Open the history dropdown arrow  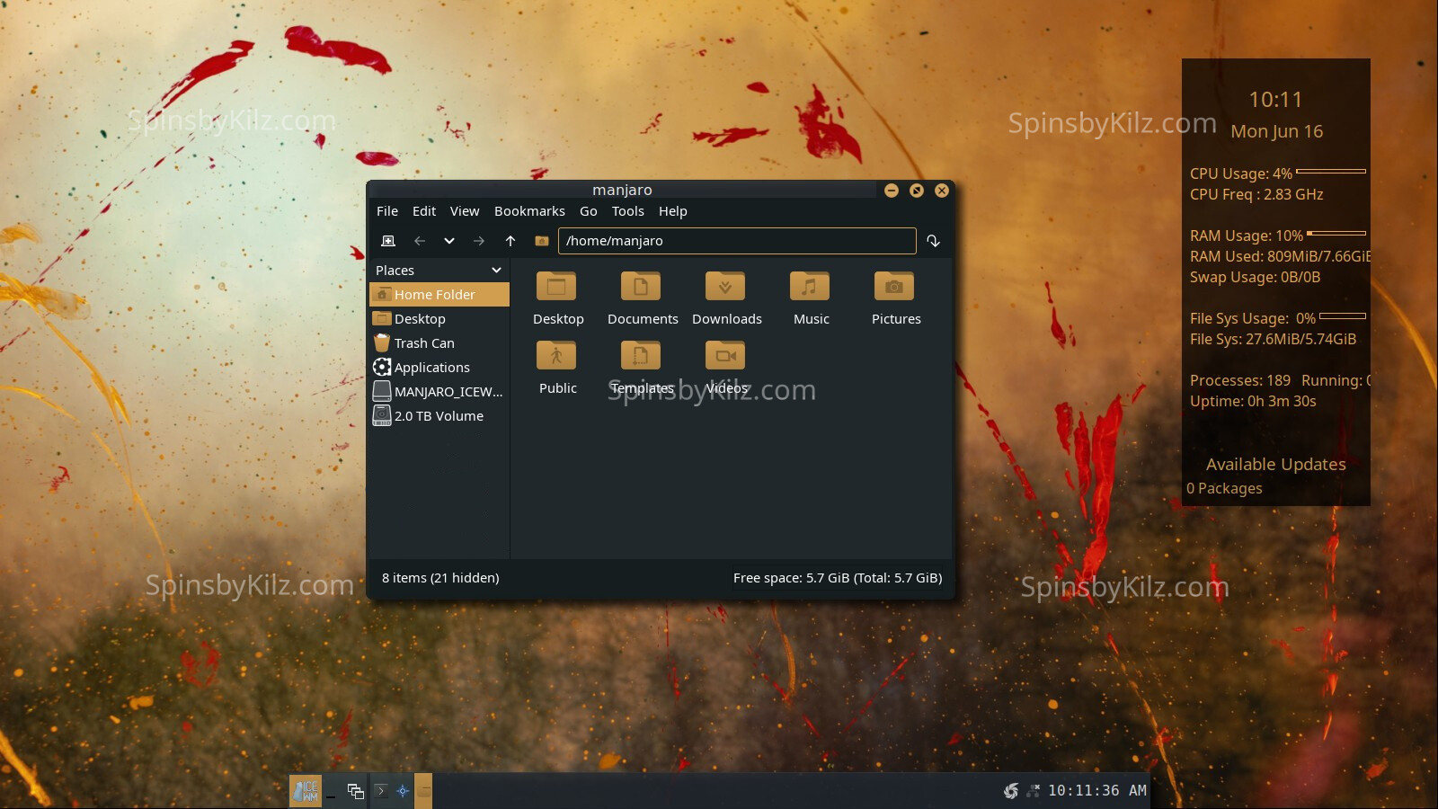coord(449,241)
